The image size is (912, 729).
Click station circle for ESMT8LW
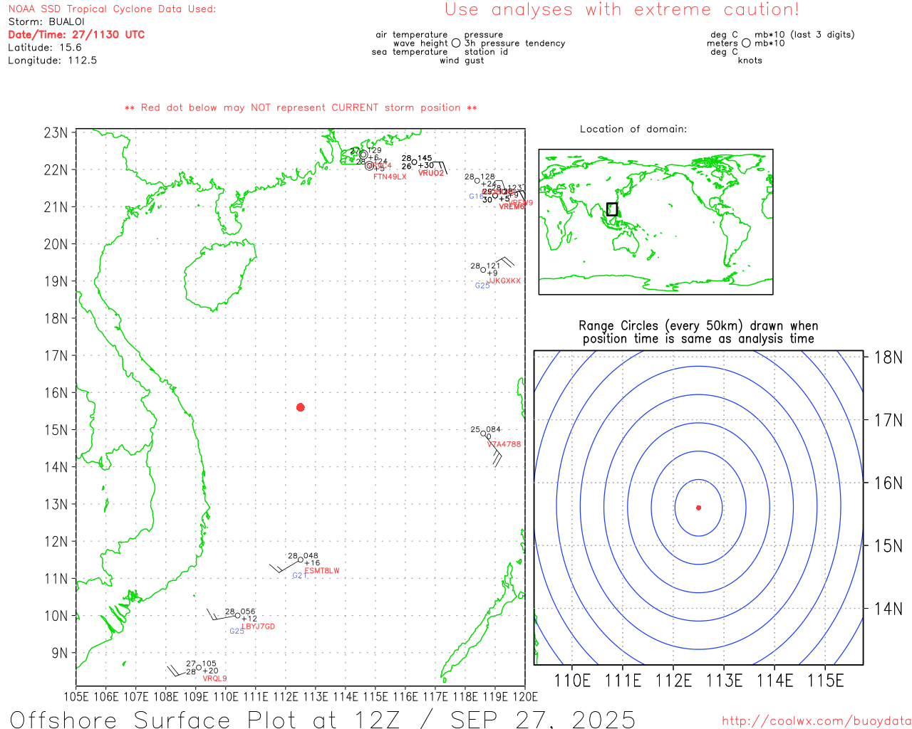click(x=301, y=560)
